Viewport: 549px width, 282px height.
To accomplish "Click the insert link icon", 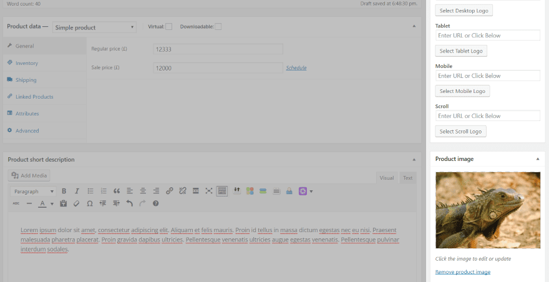I will click(170, 192).
